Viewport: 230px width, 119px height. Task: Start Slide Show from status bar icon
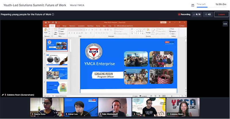click(x=164, y=96)
